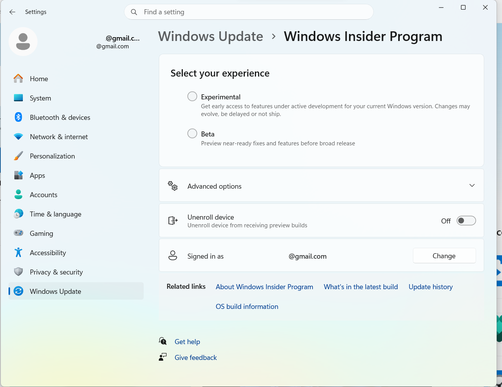Click the Personalization paintbrush icon
The image size is (502, 387).
coord(18,156)
